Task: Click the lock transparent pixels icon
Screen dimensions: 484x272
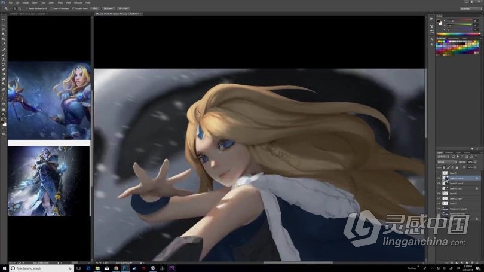Action: [444, 167]
